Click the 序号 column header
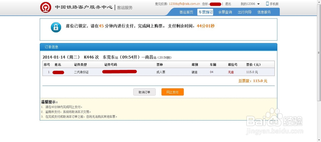Screen dimensions: 321x142 [x=47, y=64]
